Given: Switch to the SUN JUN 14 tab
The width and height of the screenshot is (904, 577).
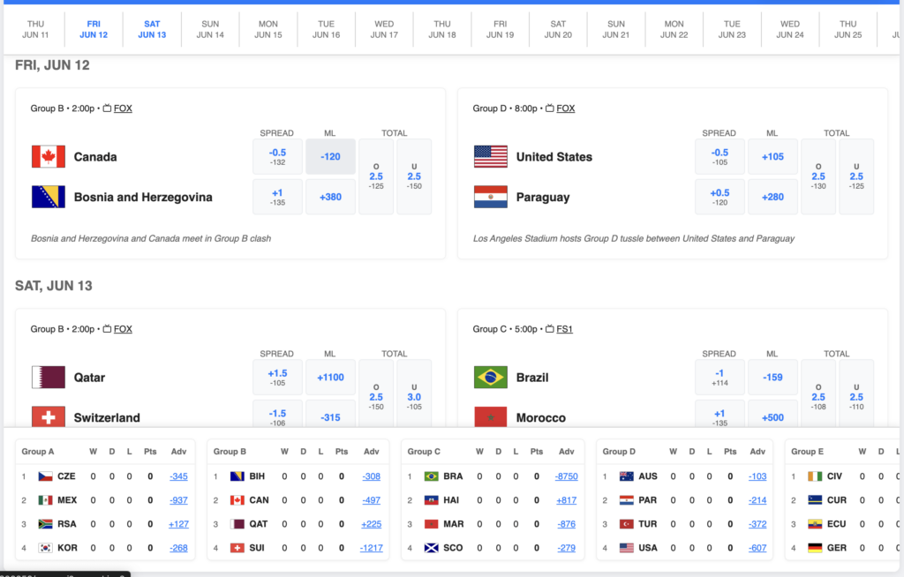Looking at the screenshot, I should tap(210, 29).
